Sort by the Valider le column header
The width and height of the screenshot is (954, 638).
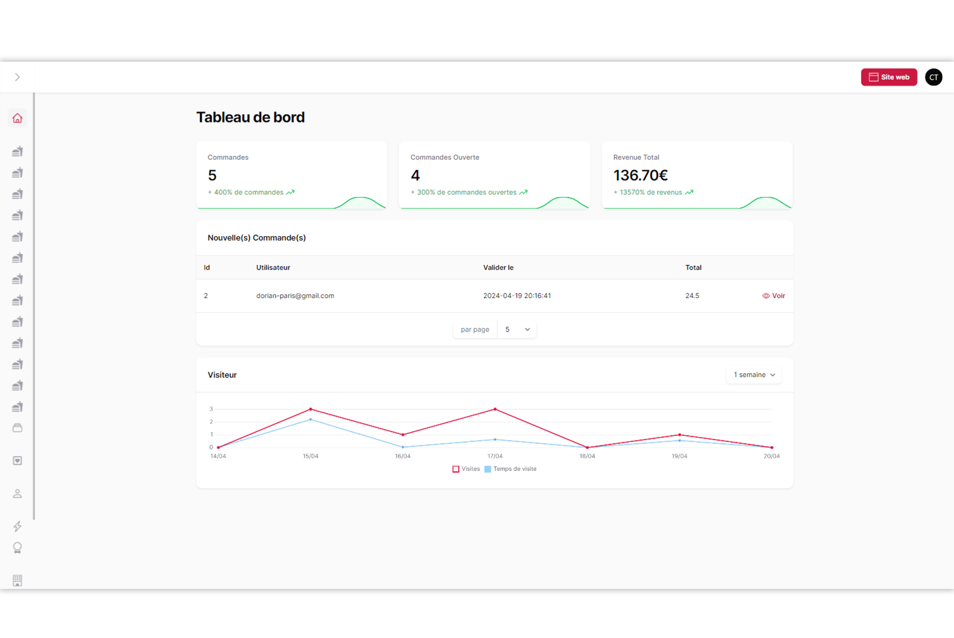point(498,268)
